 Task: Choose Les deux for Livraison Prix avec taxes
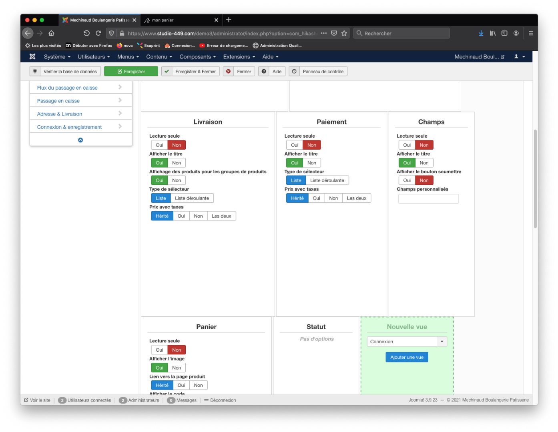(221, 216)
